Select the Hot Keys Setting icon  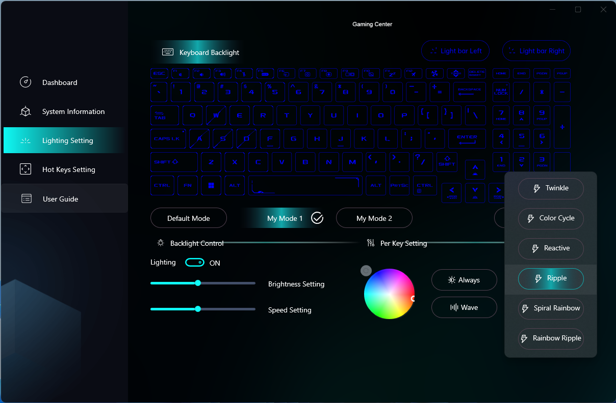point(25,169)
